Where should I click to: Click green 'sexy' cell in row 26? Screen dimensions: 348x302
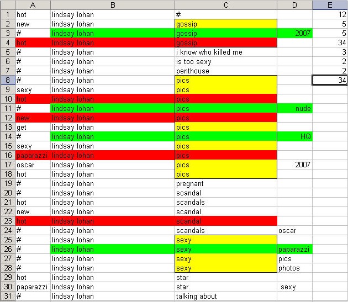click(x=226, y=249)
